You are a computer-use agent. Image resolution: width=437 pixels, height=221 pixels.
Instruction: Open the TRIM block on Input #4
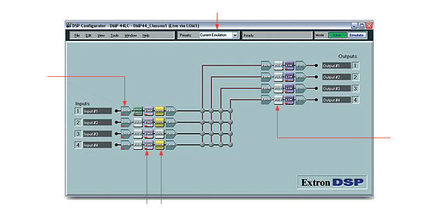point(170,145)
